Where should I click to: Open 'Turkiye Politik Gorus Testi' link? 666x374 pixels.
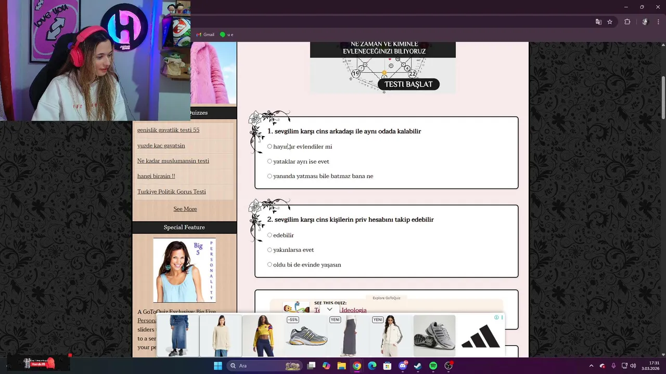coord(171,192)
